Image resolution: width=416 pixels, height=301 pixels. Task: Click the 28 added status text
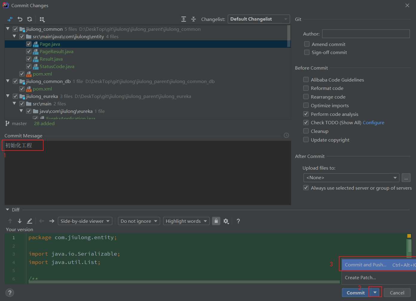pos(44,123)
